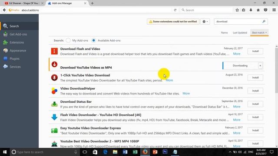Click the 1-Click YouTube Video Download icon

54,78
